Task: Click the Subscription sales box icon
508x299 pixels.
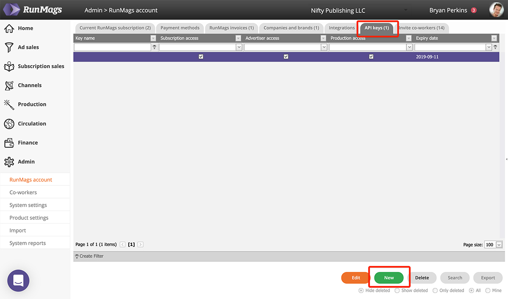Action: pyautogui.click(x=9, y=66)
